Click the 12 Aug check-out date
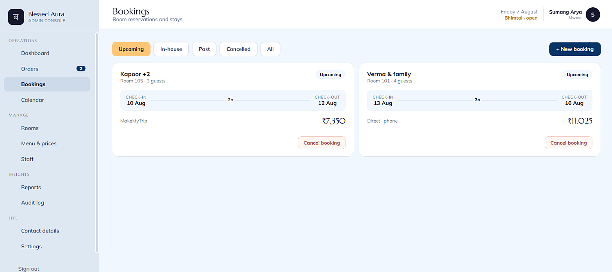Viewport: 612px width, 272px height. click(327, 103)
